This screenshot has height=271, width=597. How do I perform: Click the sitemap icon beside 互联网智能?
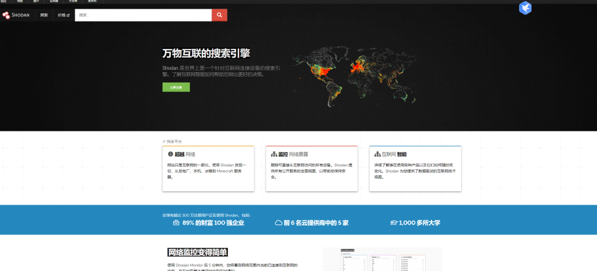[x=377, y=154]
